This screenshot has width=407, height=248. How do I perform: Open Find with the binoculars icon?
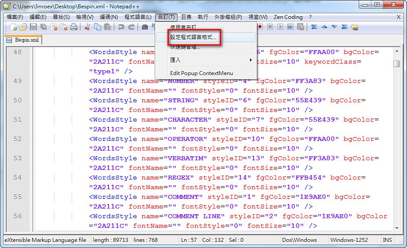pyautogui.click(x=145, y=27)
